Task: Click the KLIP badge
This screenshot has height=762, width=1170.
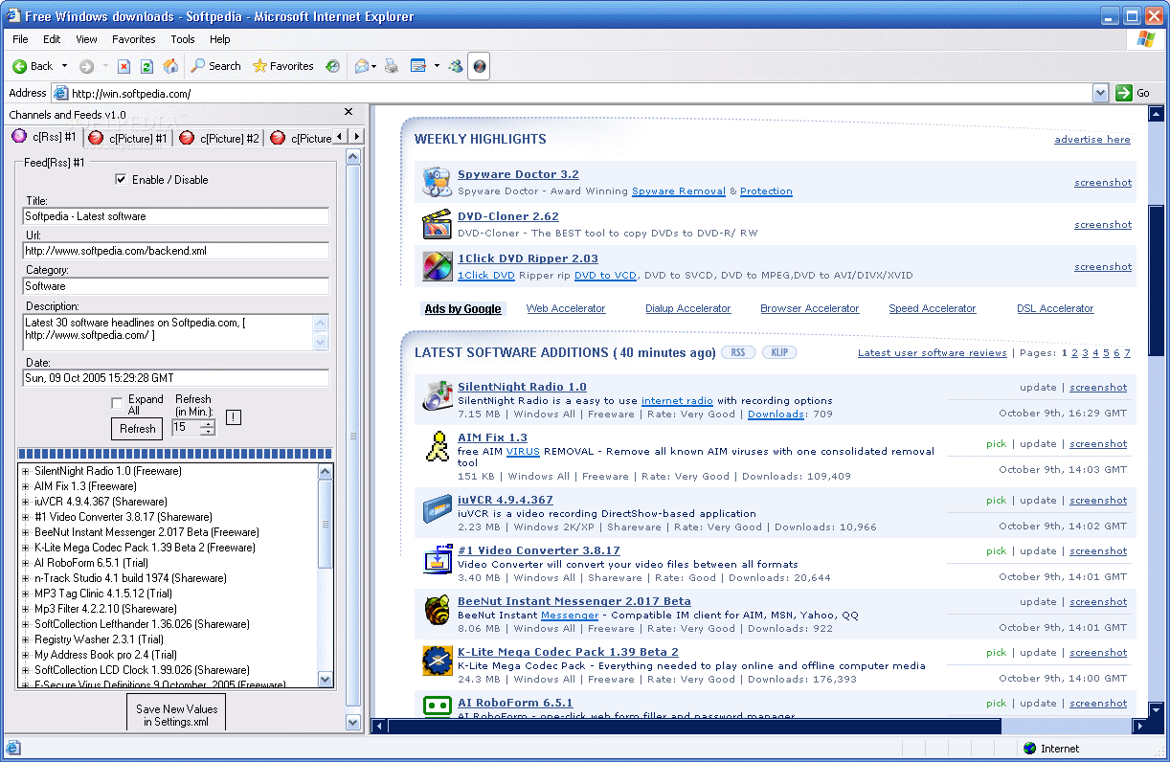Action: [x=779, y=352]
